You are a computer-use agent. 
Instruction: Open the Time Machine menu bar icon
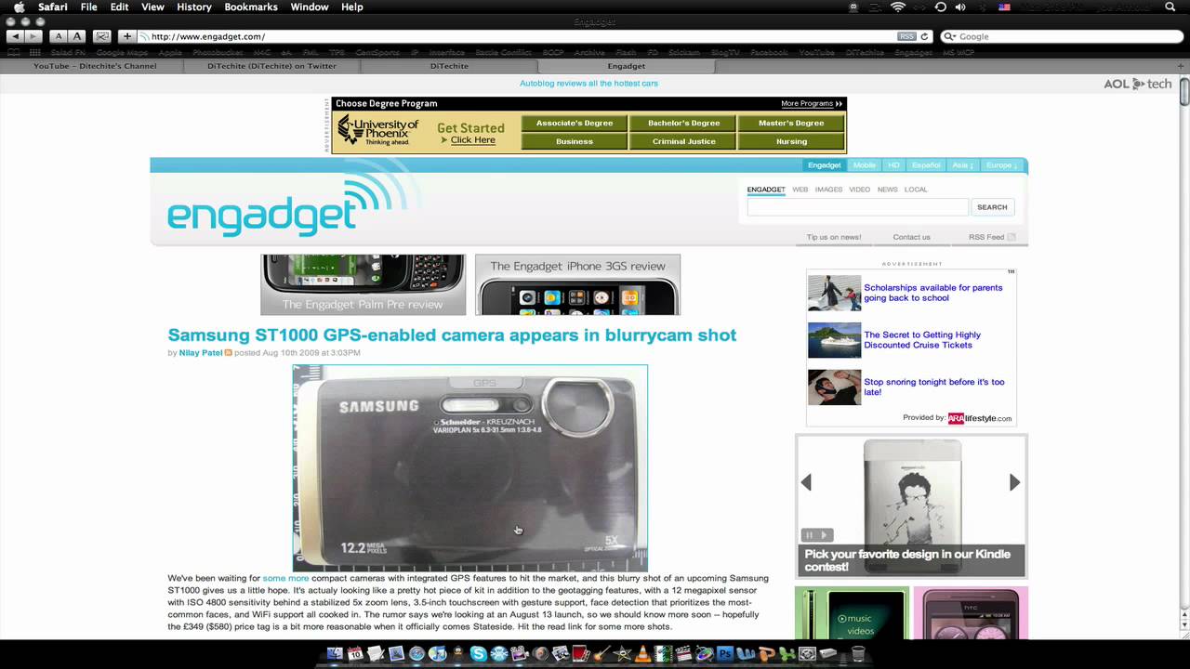[940, 7]
